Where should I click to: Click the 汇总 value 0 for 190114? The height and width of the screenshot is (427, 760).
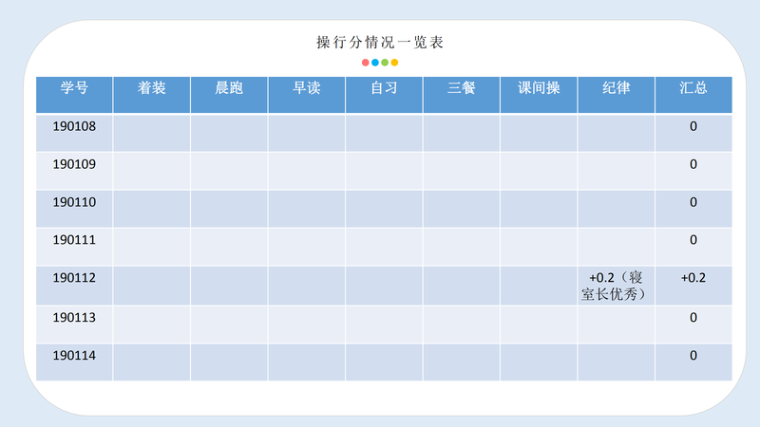coord(693,355)
